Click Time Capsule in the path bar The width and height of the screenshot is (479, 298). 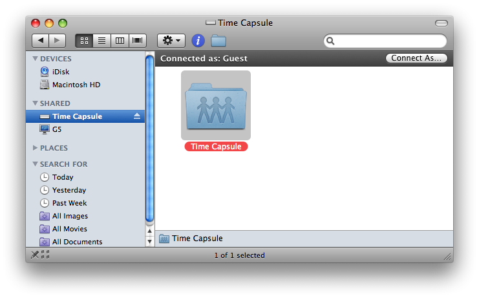[x=191, y=238]
